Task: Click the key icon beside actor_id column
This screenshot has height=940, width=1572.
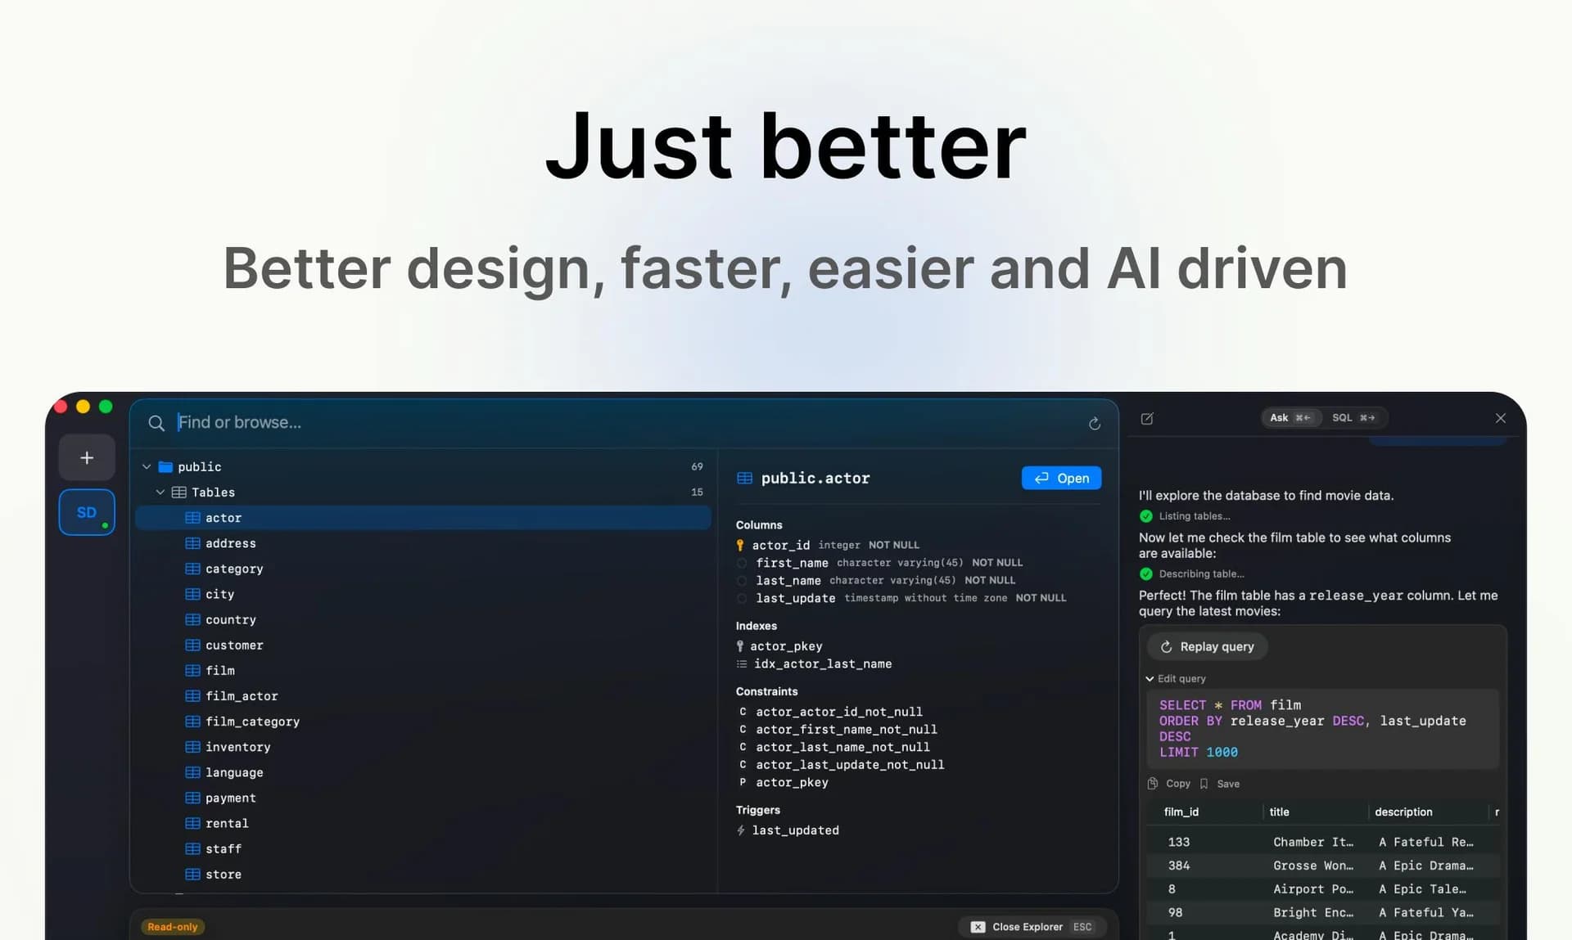Action: tap(740, 545)
